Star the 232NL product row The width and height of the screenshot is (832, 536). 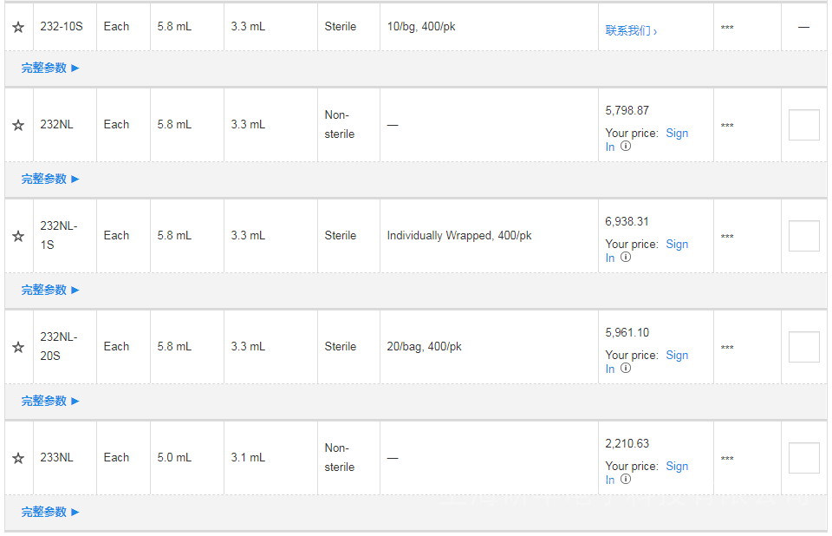point(18,125)
